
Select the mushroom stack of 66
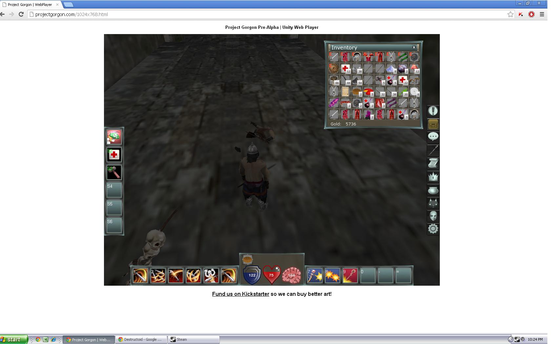click(334, 80)
